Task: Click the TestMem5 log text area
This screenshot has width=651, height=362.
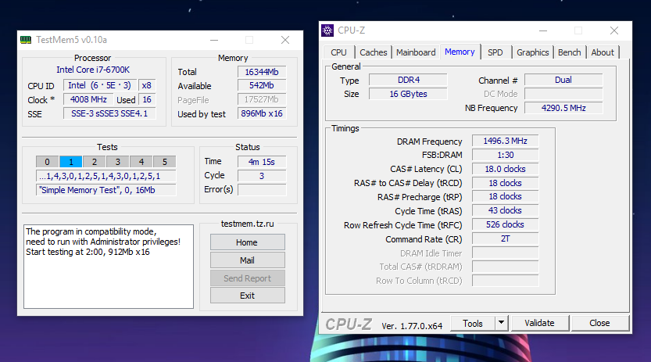Action: coord(109,267)
